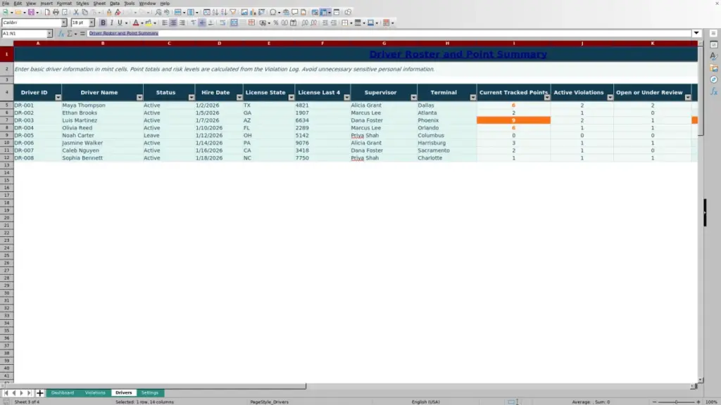Screen dimensions: 721x405
Task: Toggle the AutoFilter funnel icon
Action: click(x=232, y=13)
